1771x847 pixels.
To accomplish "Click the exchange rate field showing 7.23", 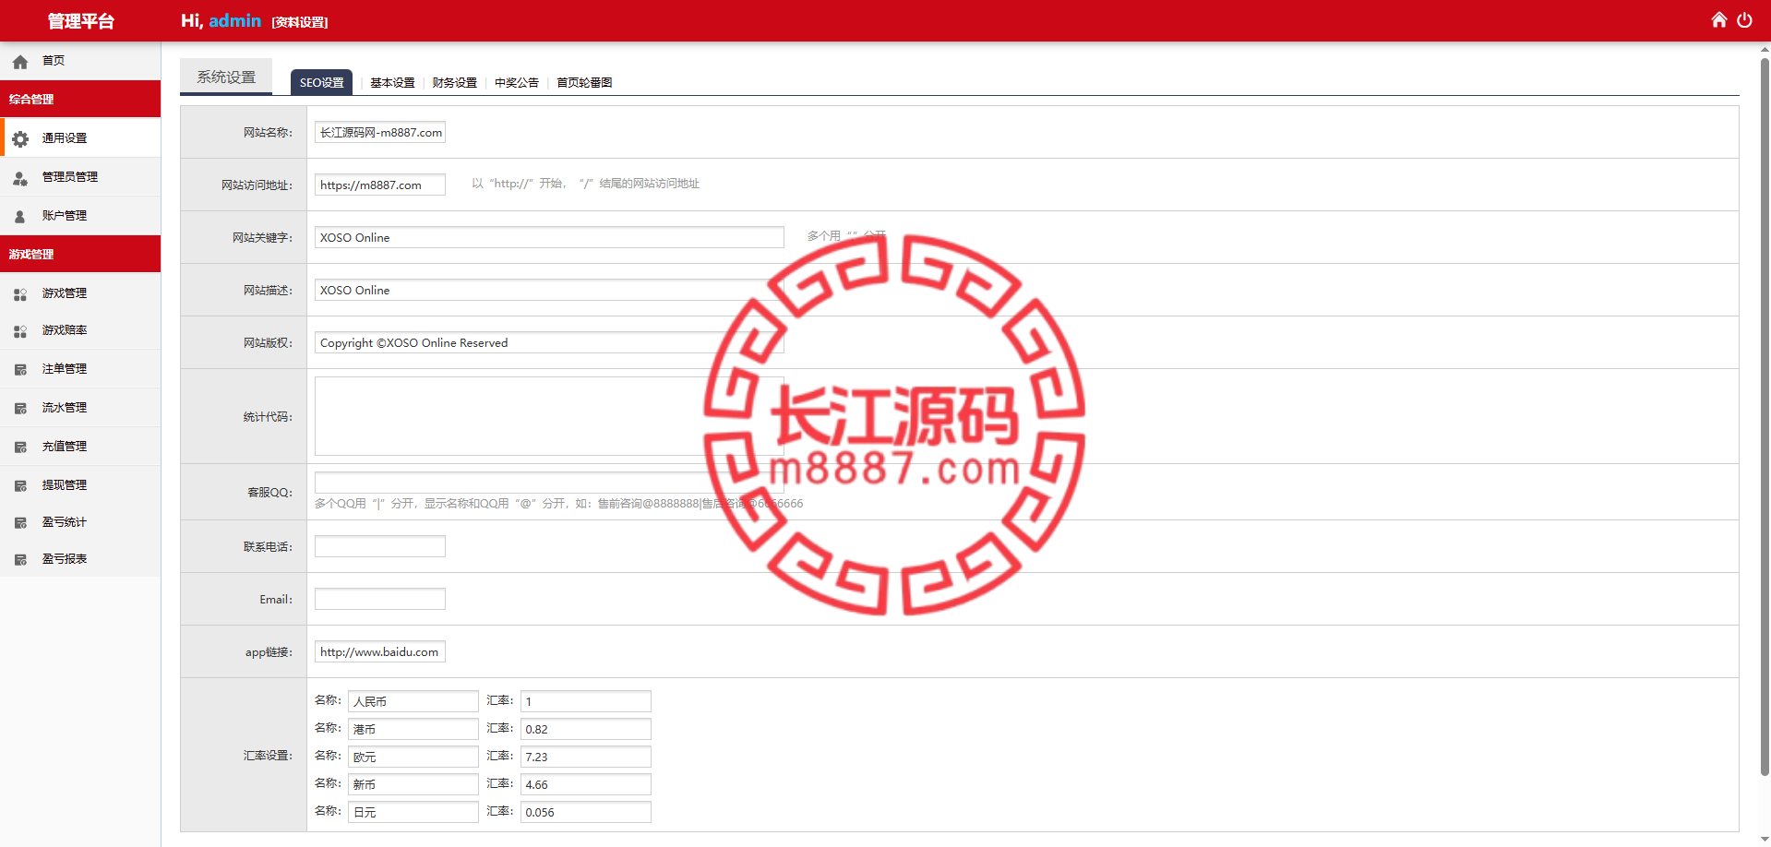I will tap(586, 757).
